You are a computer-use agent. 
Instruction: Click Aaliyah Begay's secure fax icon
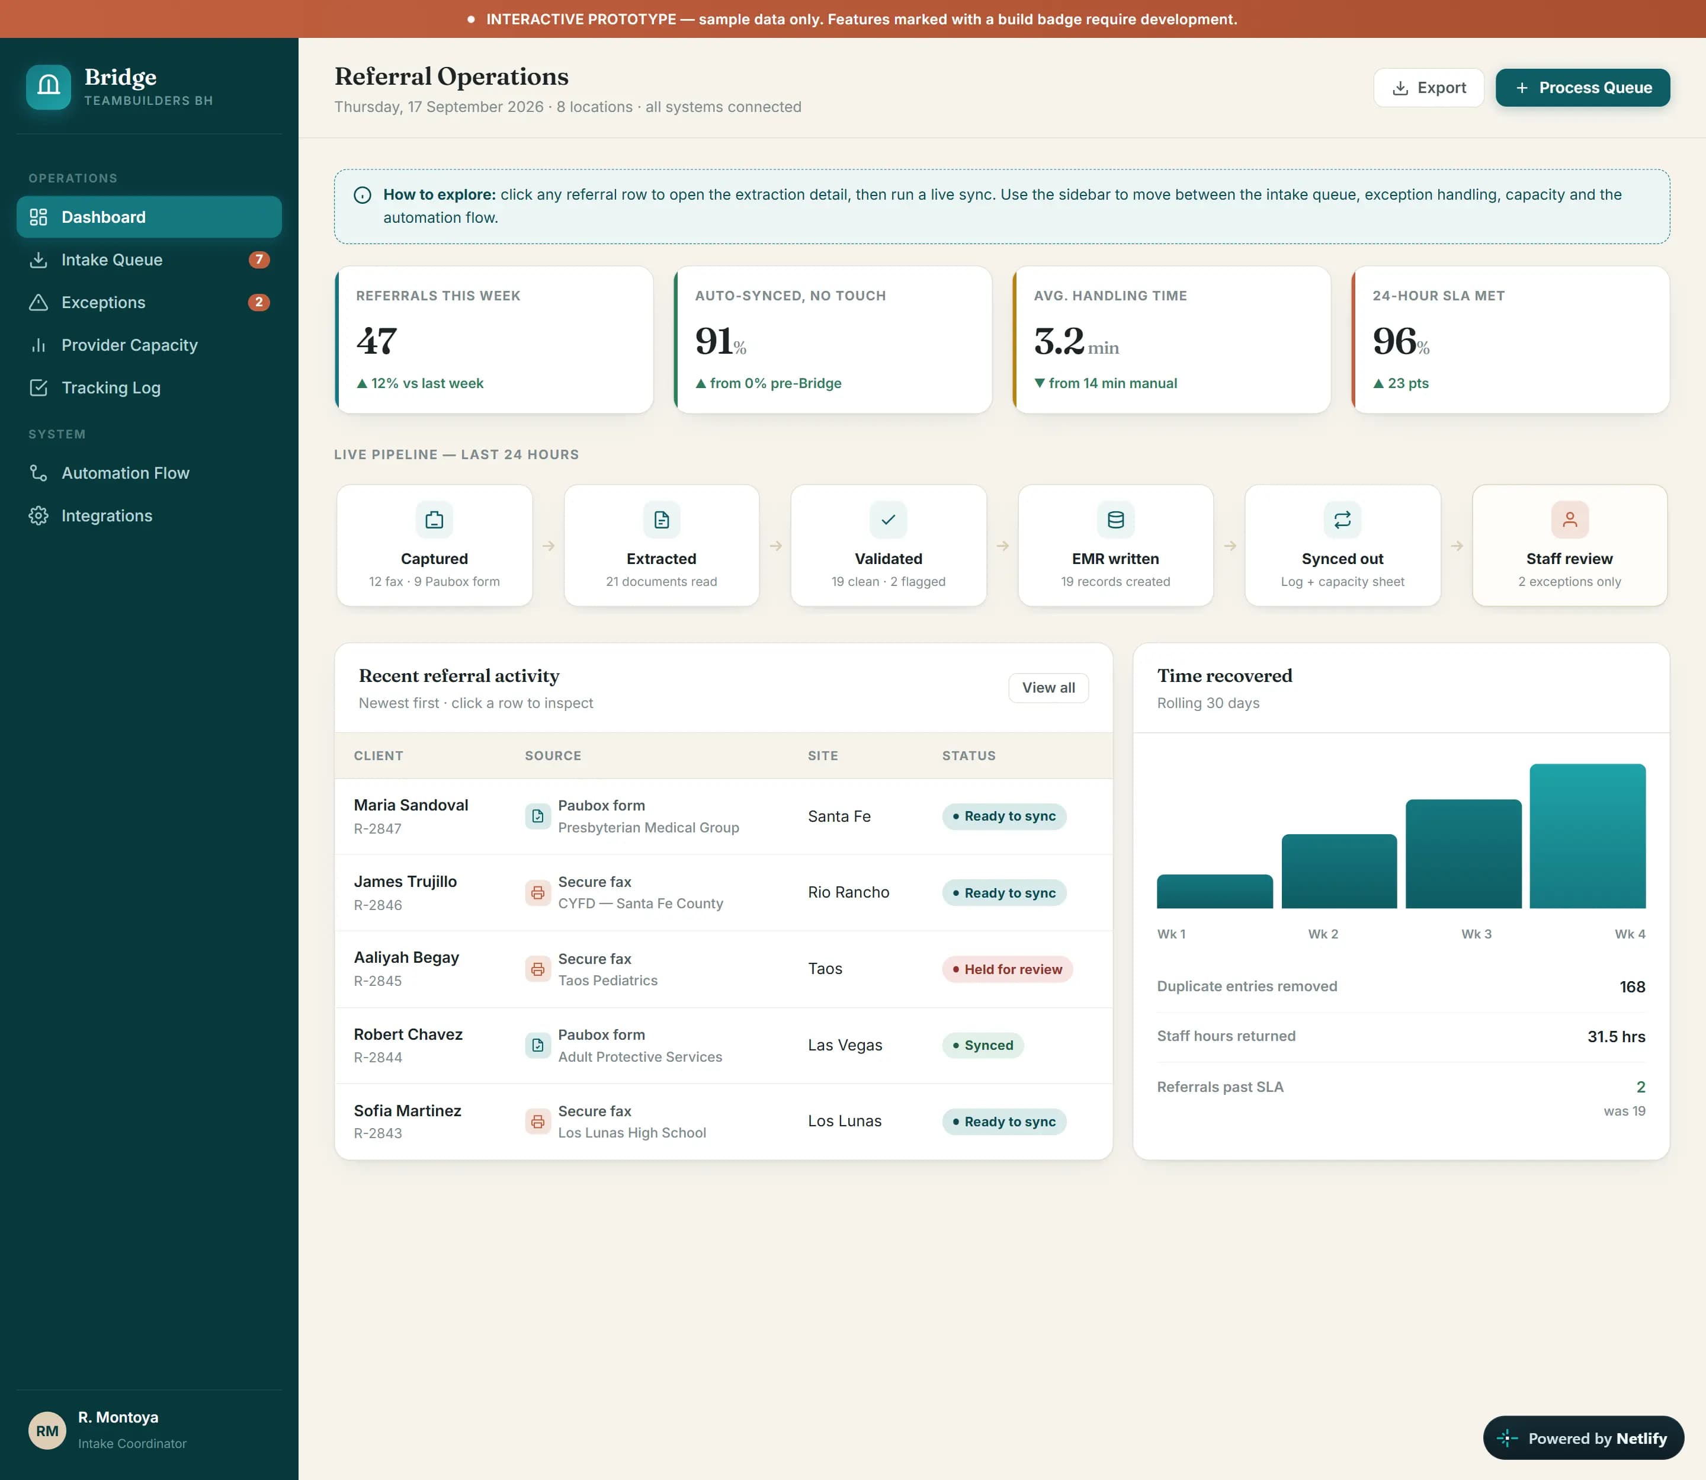(537, 969)
